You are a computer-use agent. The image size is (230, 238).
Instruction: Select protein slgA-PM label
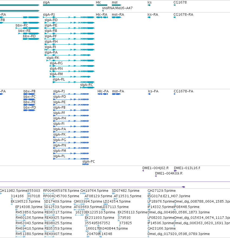pos(59,151)
